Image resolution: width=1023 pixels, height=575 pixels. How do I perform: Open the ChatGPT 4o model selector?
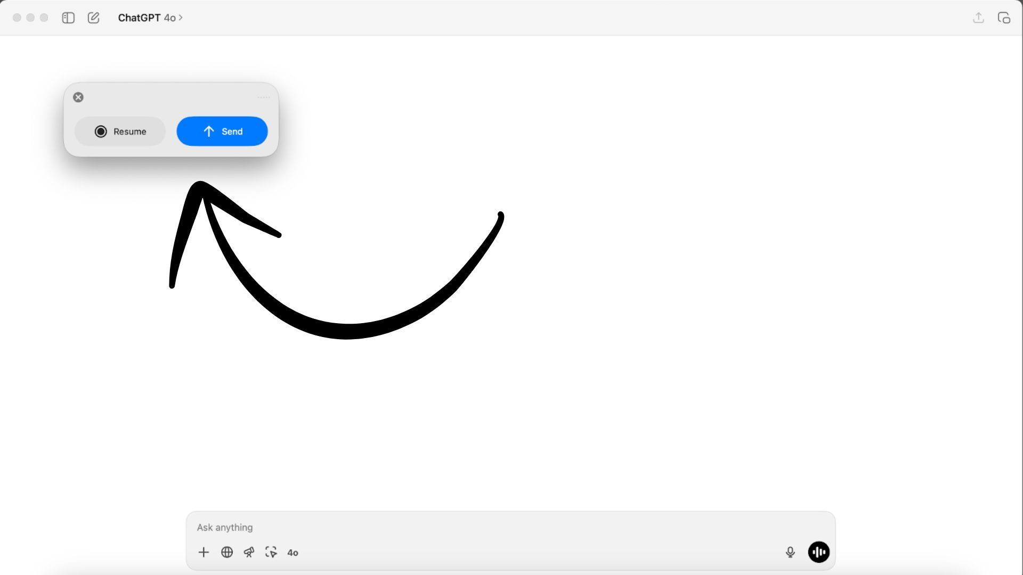[x=150, y=18]
